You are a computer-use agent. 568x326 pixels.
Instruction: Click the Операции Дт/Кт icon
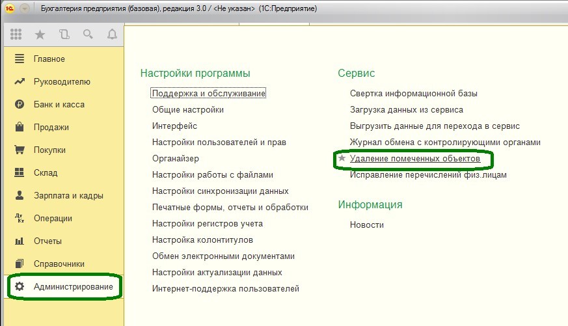click(20, 218)
